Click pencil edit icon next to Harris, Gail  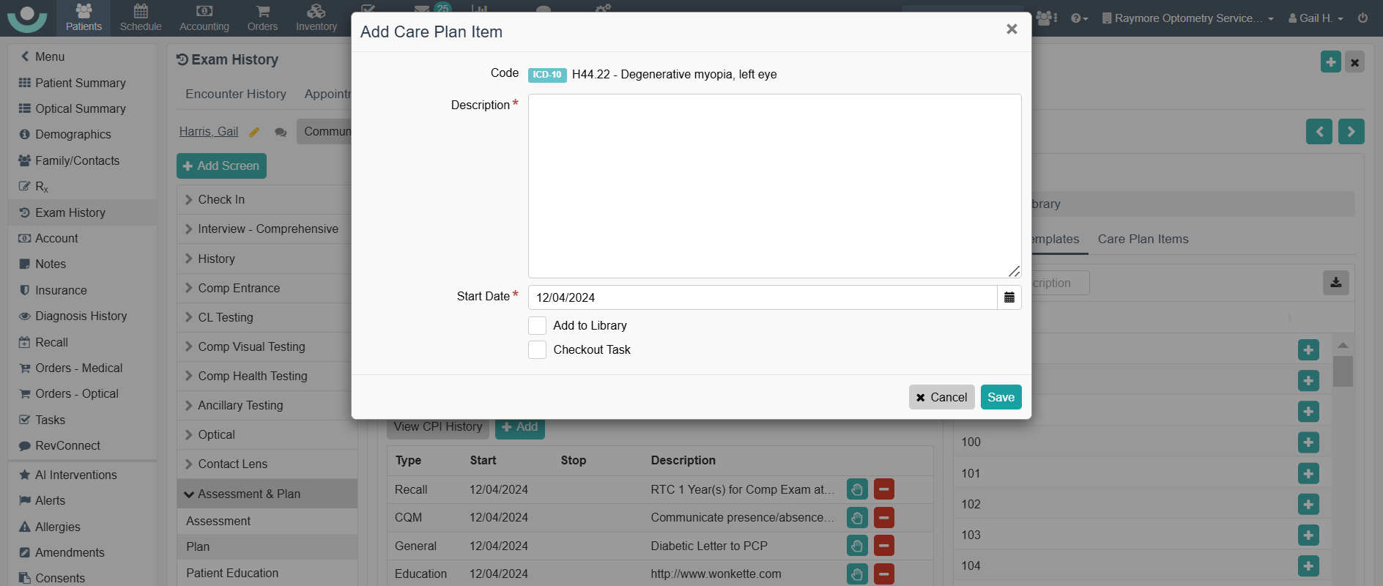point(254,132)
